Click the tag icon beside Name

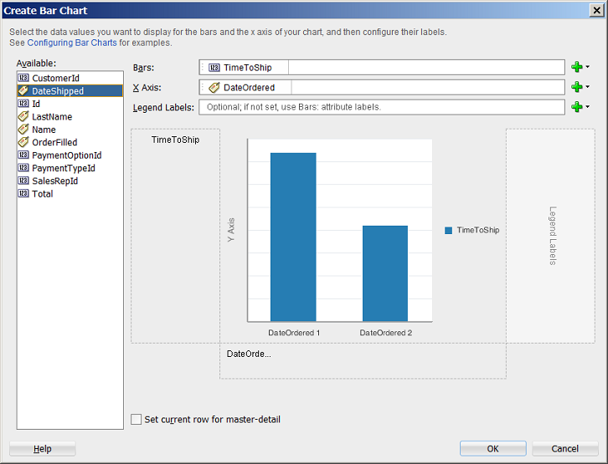(x=23, y=129)
